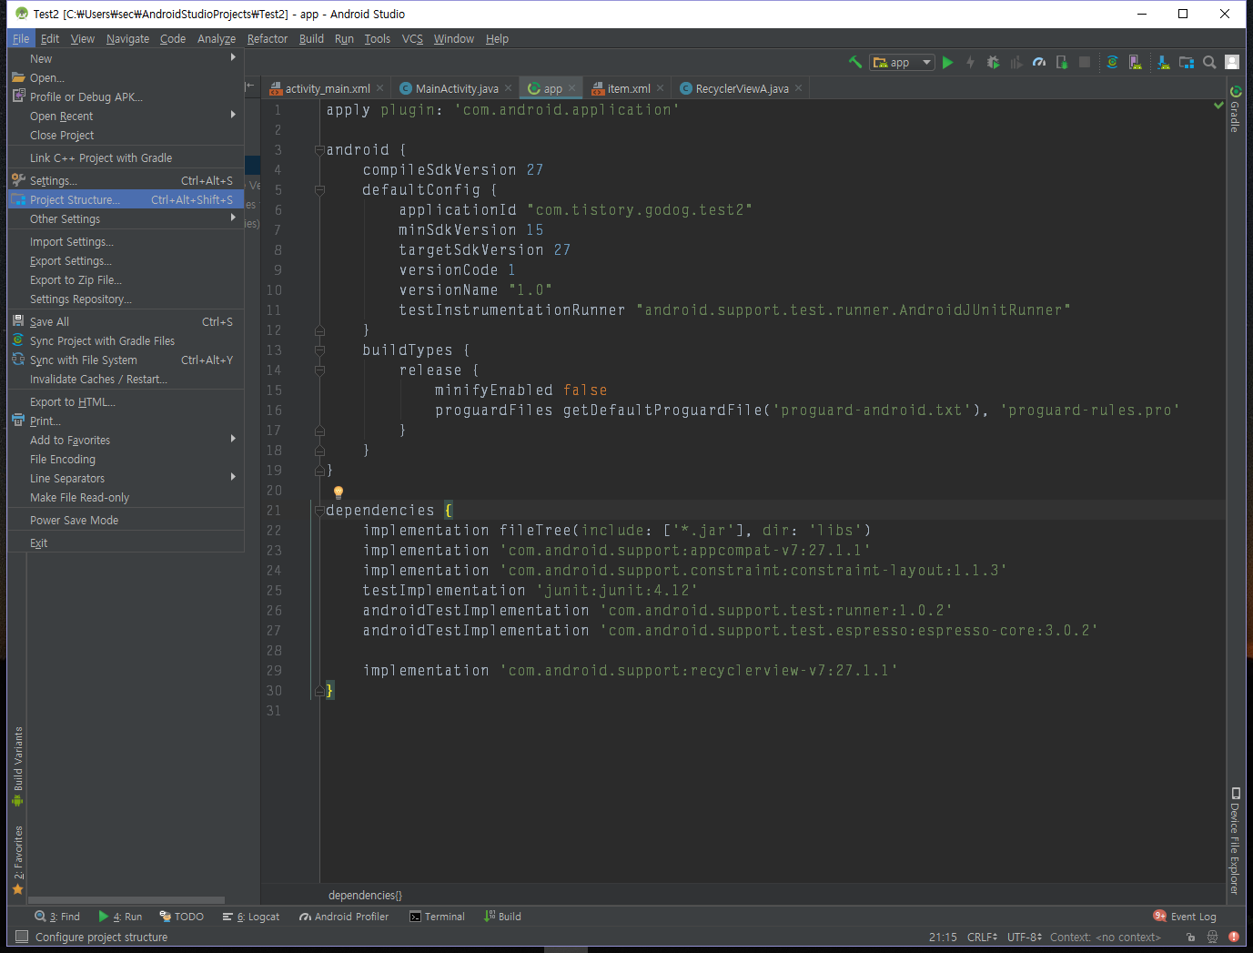Select Project Structure... in File menu
Viewport: 1253px width, 953px height.
[126, 199]
